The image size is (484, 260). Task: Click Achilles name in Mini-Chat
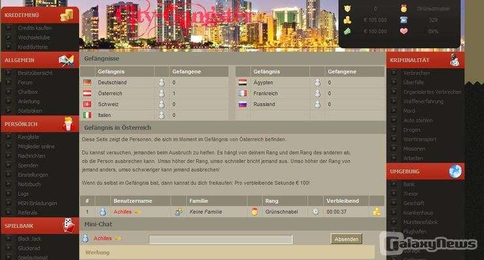[103, 238]
